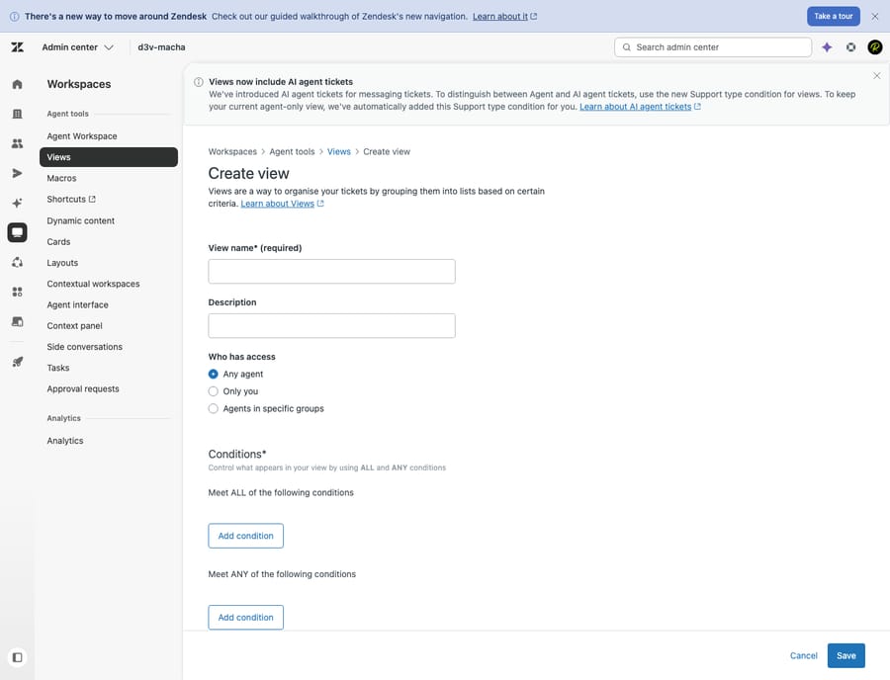Add condition under Meet ANY conditions
This screenshot has width=890, height=680.
pyautogui.click(x=246, y=617)
